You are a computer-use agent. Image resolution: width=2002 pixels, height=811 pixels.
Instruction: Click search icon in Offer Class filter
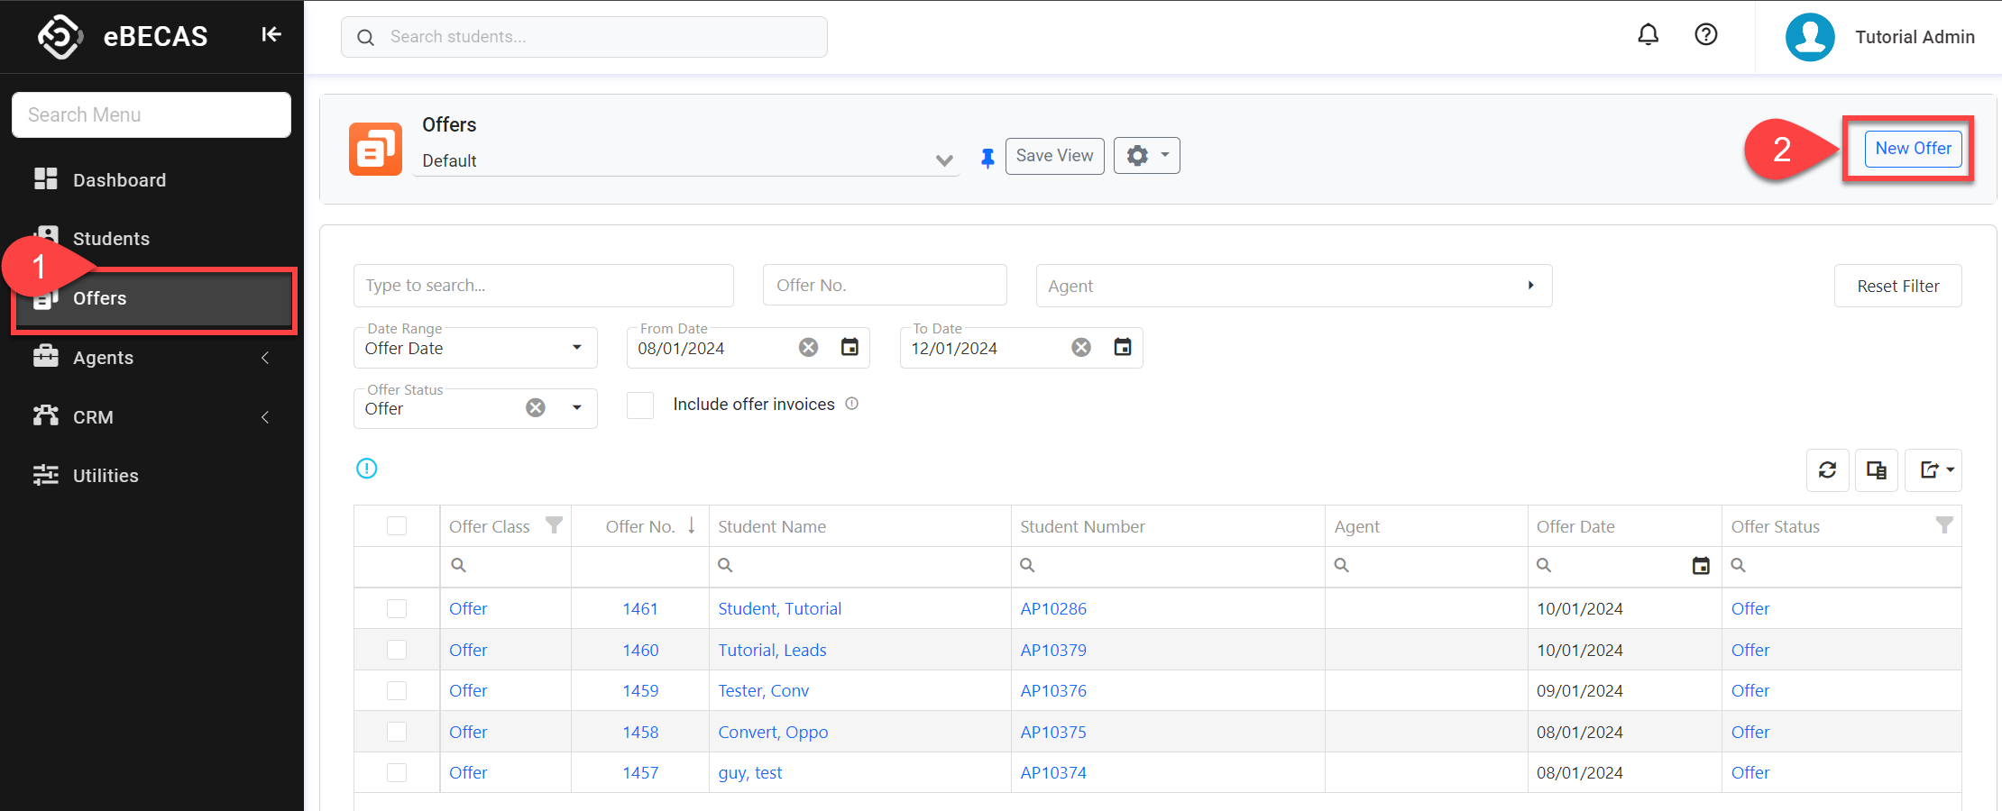point(458,565)
